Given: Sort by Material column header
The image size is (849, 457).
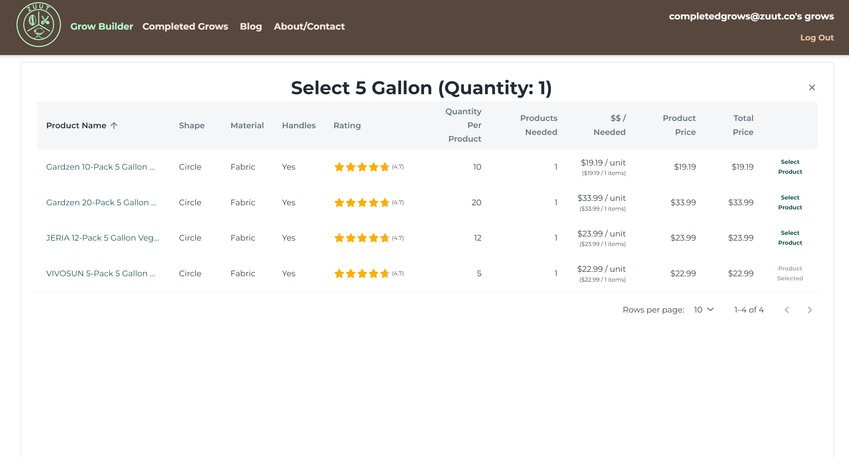Looking at the screenshot, I should coord(247,125).
